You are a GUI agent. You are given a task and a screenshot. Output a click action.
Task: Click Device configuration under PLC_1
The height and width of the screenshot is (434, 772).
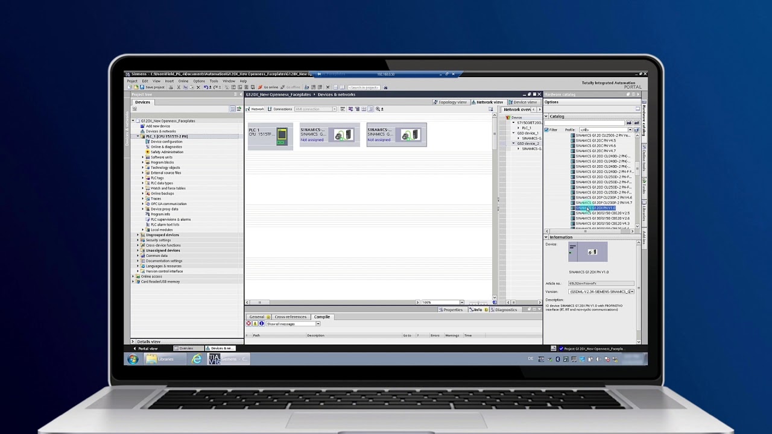coord(166,142)
